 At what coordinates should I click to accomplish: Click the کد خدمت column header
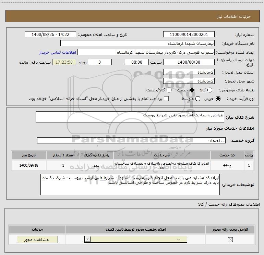227,155
